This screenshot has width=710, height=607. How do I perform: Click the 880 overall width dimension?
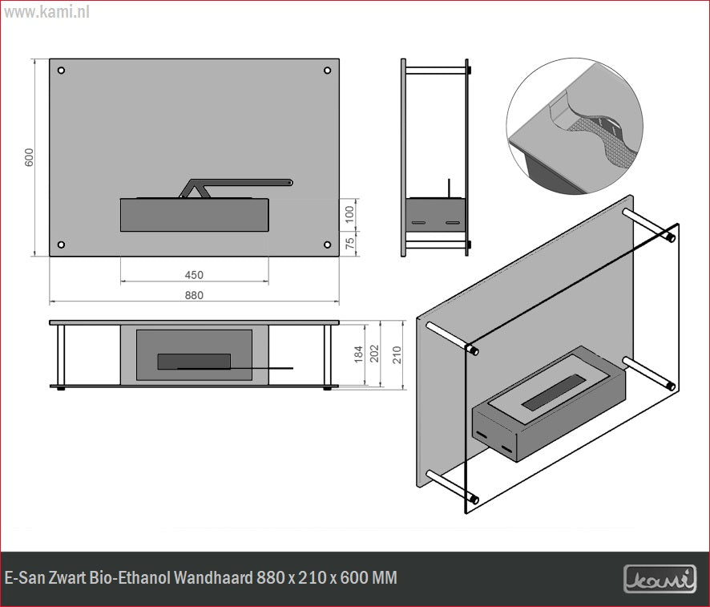click(x=194, y=295)
